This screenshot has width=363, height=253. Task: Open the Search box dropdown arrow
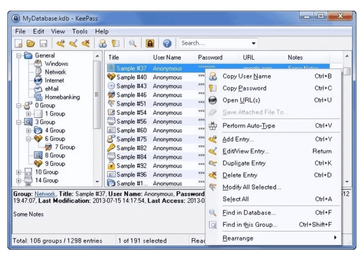click(x=254, y=43)
